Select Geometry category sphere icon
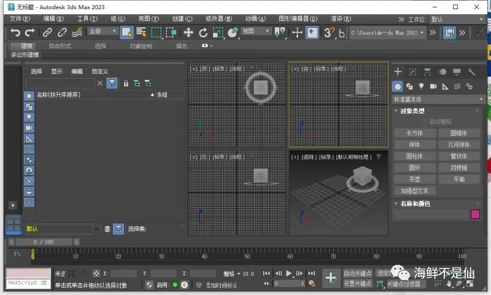This screenshot has width=491, height=295. (397, 86)
